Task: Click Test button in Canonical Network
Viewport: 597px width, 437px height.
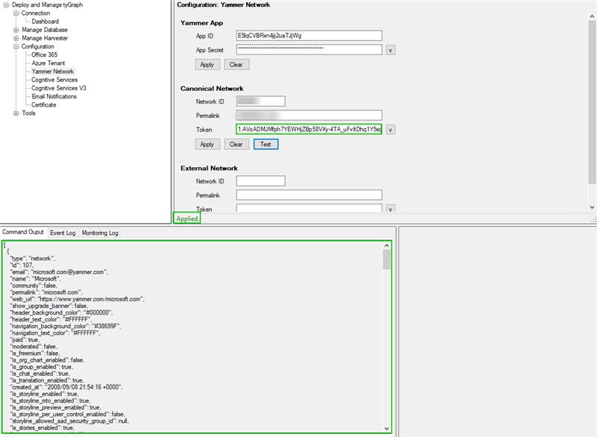Action: 265,145
